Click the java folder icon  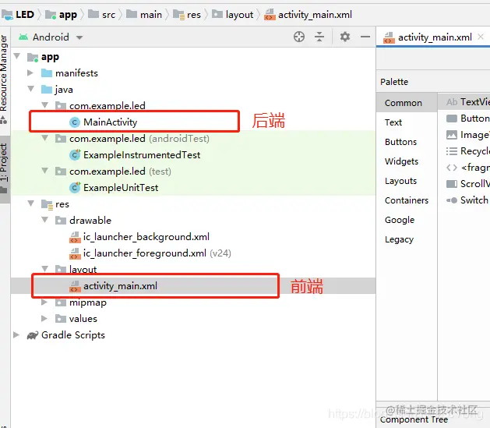[47, 90]
